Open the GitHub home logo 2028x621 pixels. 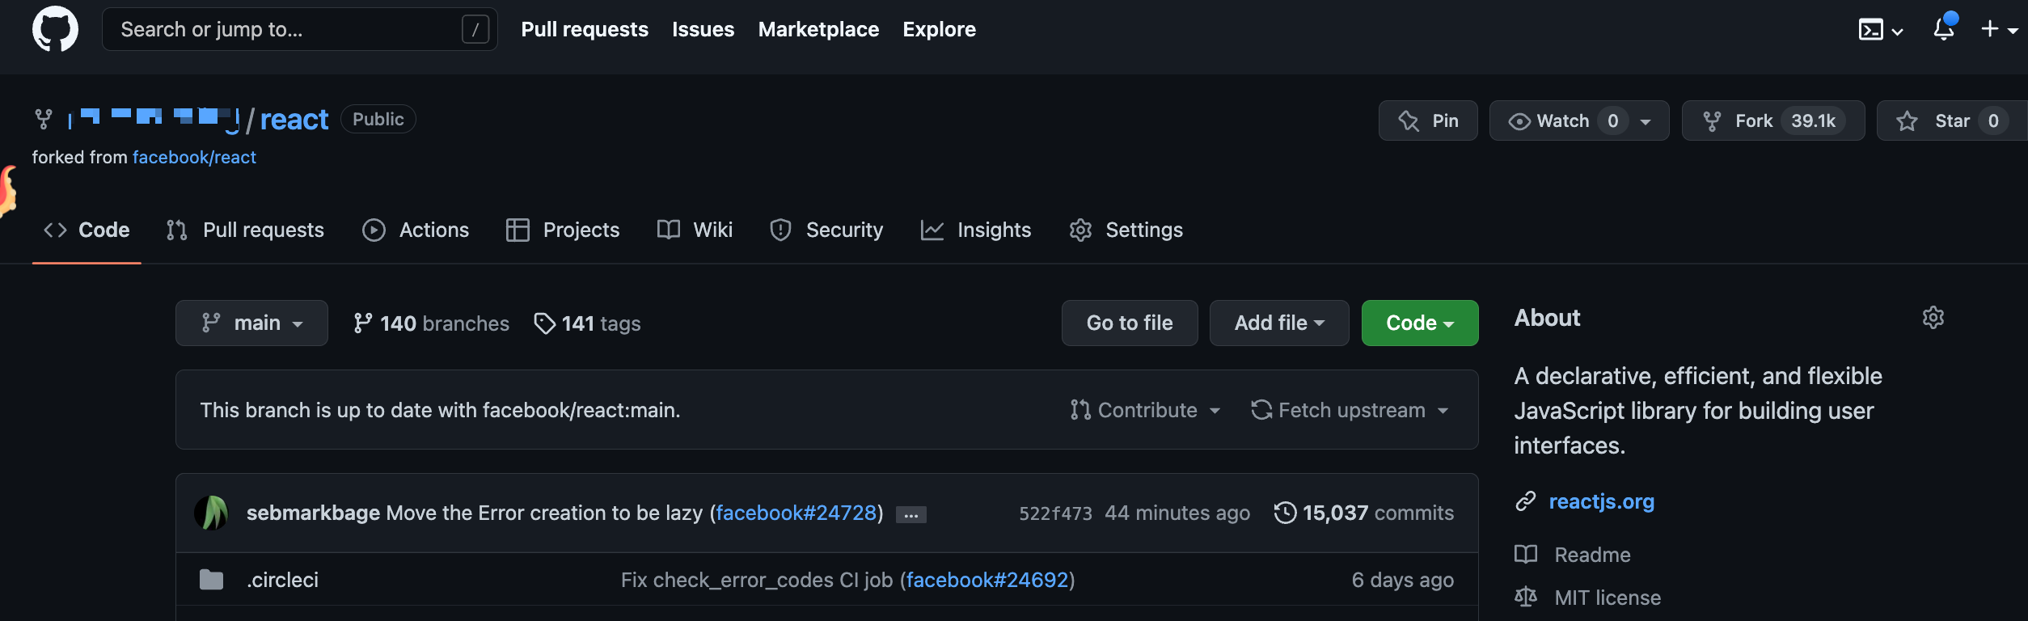coord(55,29)
